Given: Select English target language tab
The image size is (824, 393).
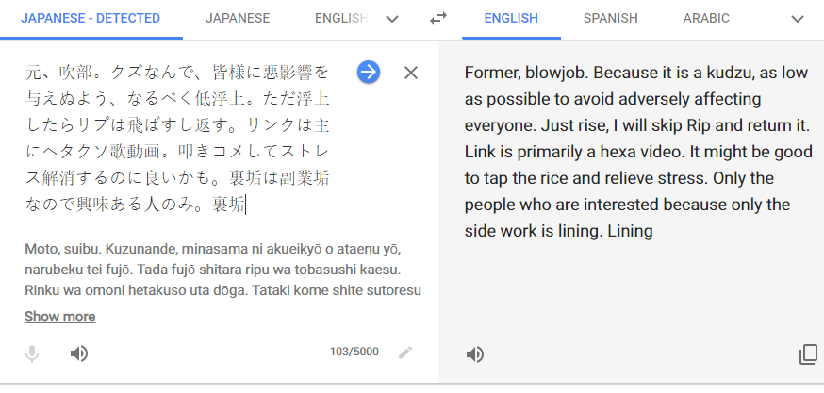Looking at the screenshot, I should pyautogui.click(x=511, y=19).
